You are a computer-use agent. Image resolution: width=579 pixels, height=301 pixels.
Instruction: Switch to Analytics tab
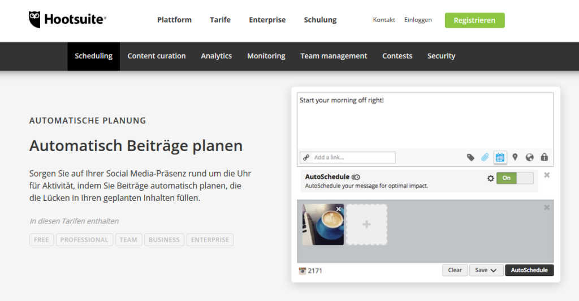click(217, 56)
